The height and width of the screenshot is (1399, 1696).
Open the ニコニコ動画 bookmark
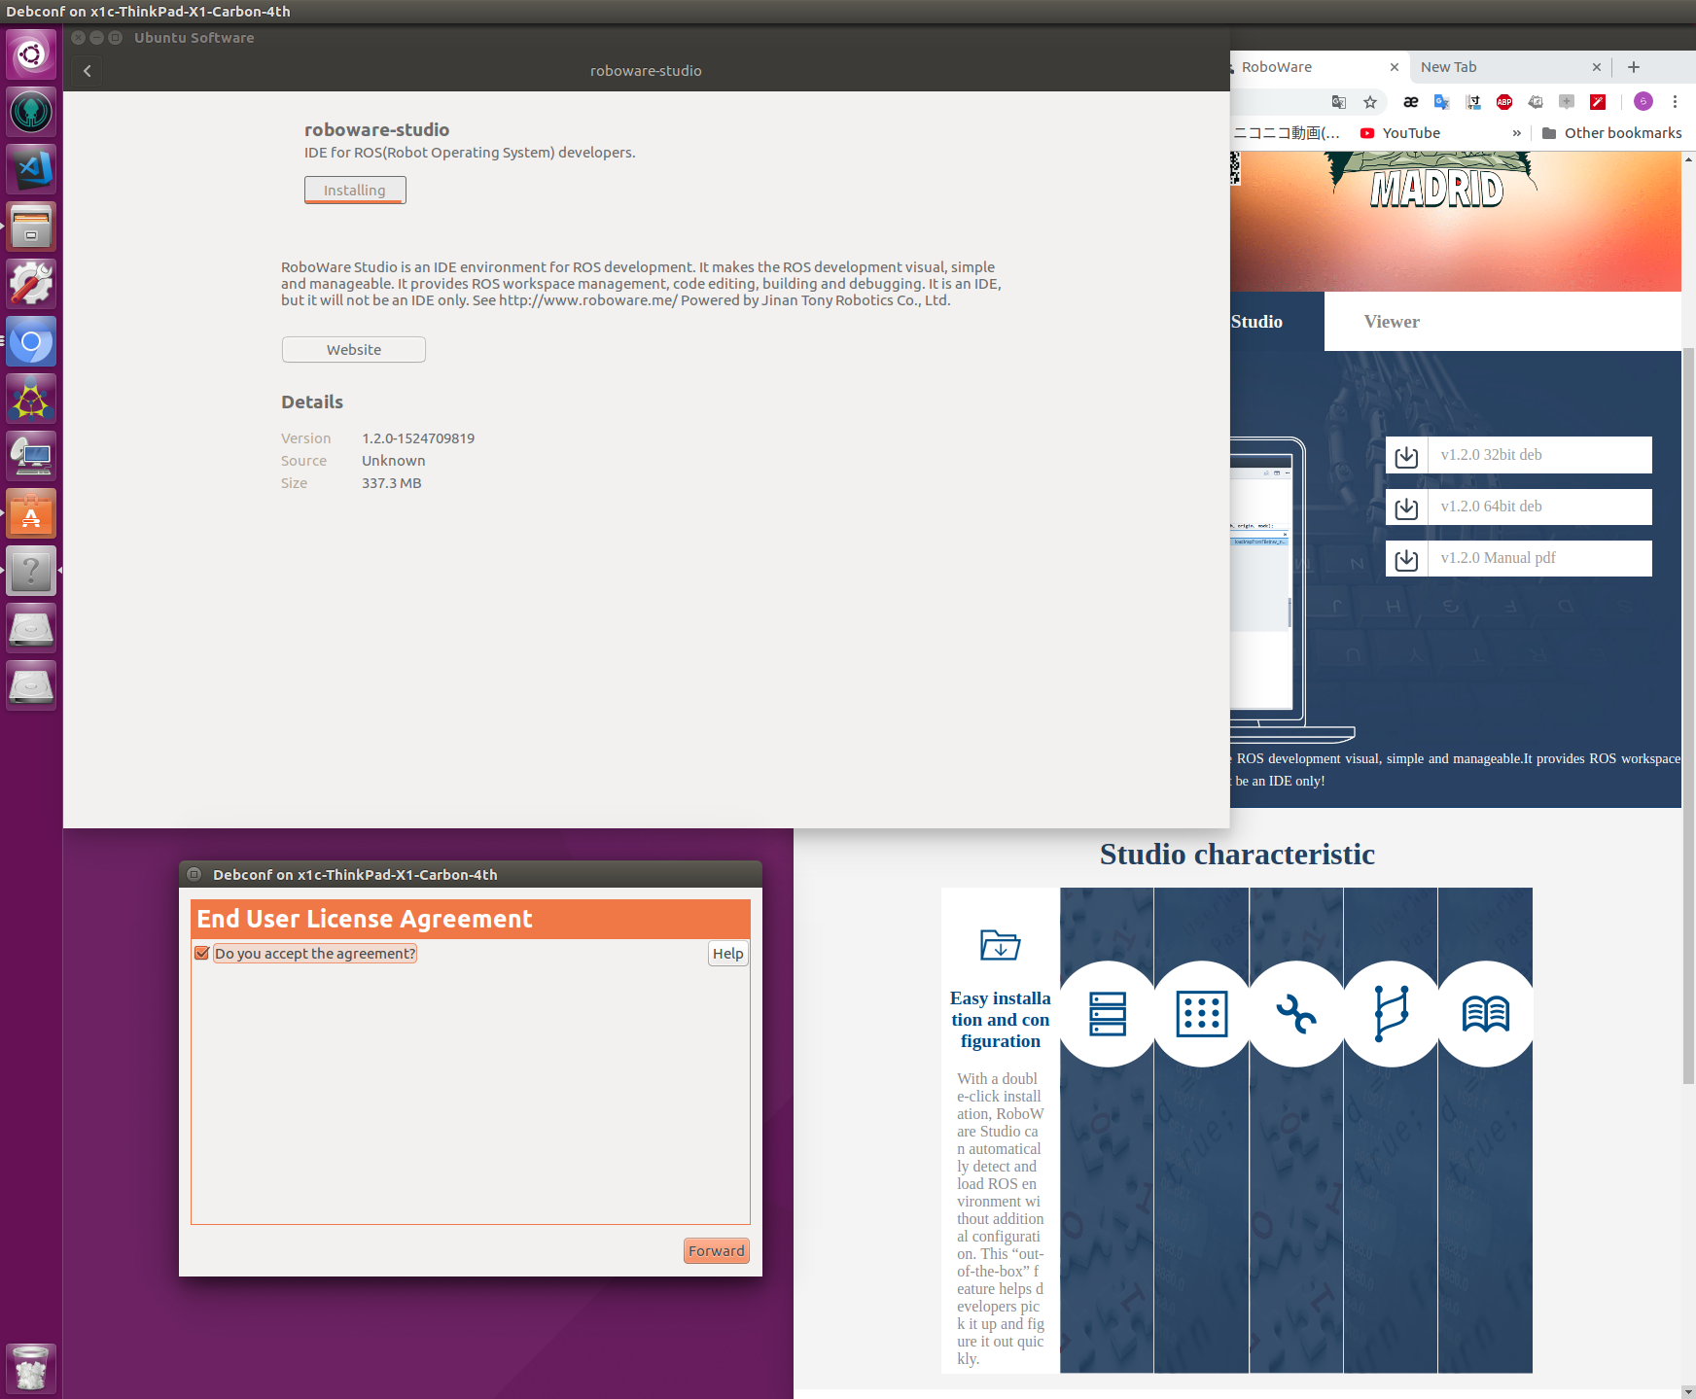[1286, 133]
